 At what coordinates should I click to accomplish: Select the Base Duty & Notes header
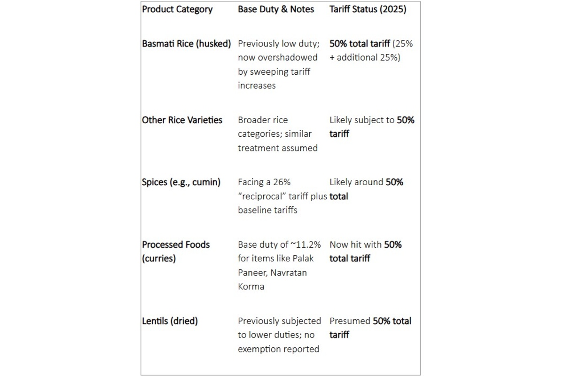[276, 9]
